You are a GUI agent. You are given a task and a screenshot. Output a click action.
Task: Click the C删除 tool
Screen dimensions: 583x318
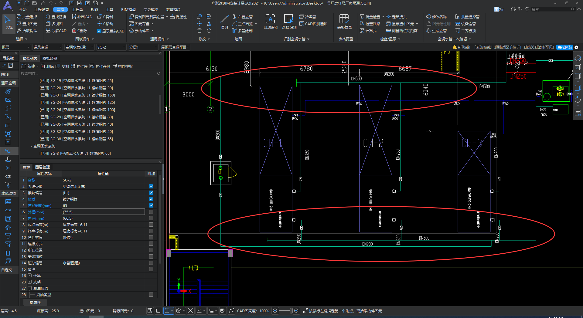(x=80, y=31)
